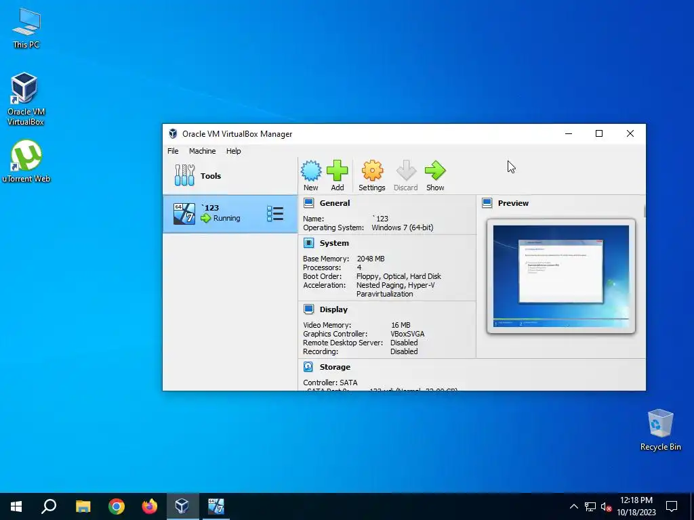Image resolution: width=694 pixels, height=520 pixels.
Task: Click Recording 'Disabled' value
Action: click(x=404, y=351)
